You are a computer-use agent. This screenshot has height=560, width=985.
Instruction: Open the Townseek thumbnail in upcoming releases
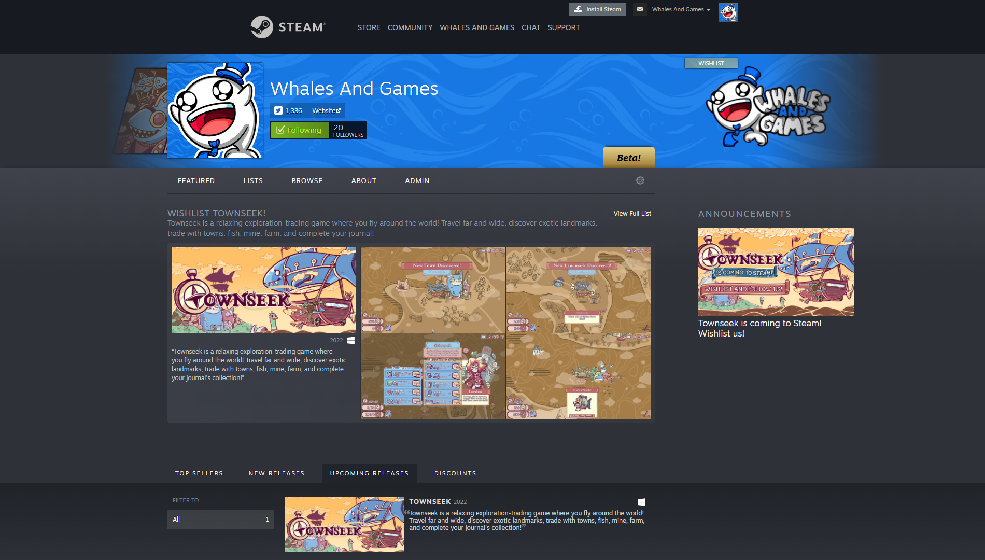click(x=344, y=524)
